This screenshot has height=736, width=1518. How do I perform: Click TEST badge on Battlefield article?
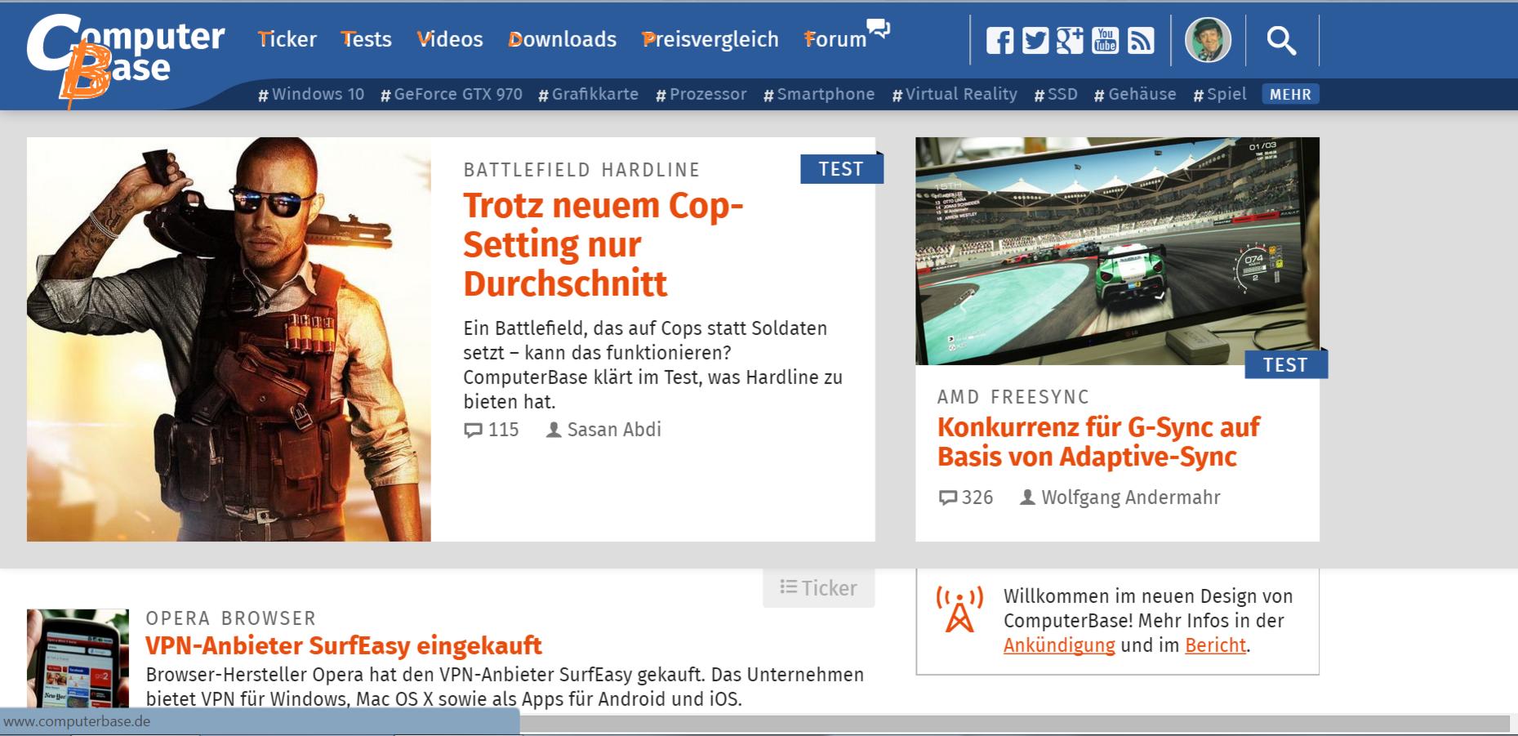(841, 168)
